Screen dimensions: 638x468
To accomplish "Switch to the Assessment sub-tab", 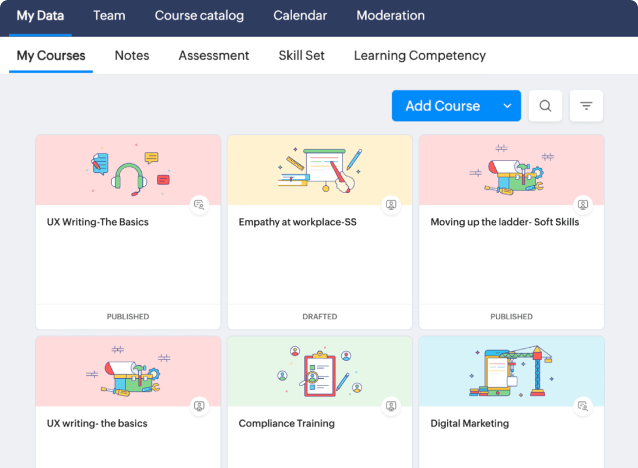I will (x=214, y=56).
